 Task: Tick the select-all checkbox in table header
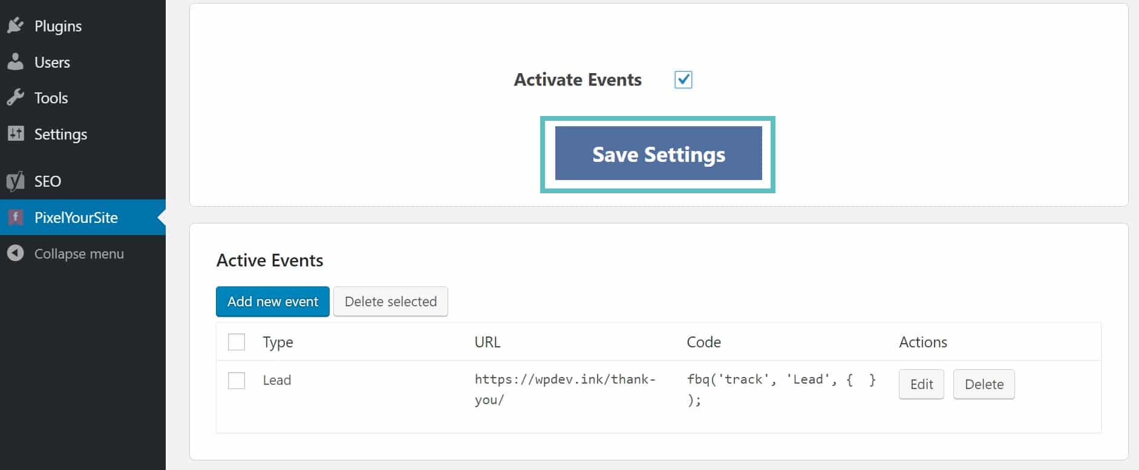[x=237, y=342]
